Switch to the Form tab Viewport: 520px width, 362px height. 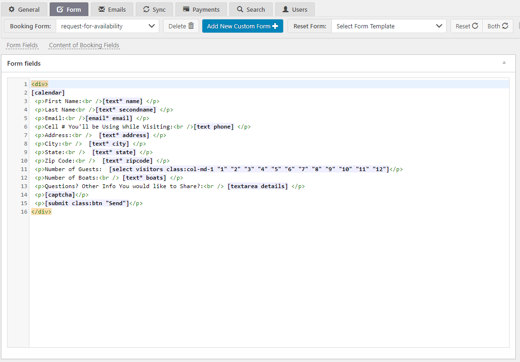(x=69, y=9)
